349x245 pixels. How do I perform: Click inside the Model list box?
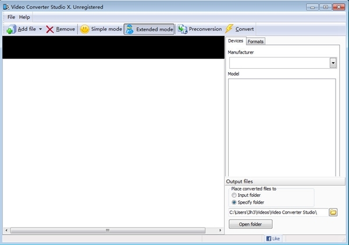click(282, 127)
